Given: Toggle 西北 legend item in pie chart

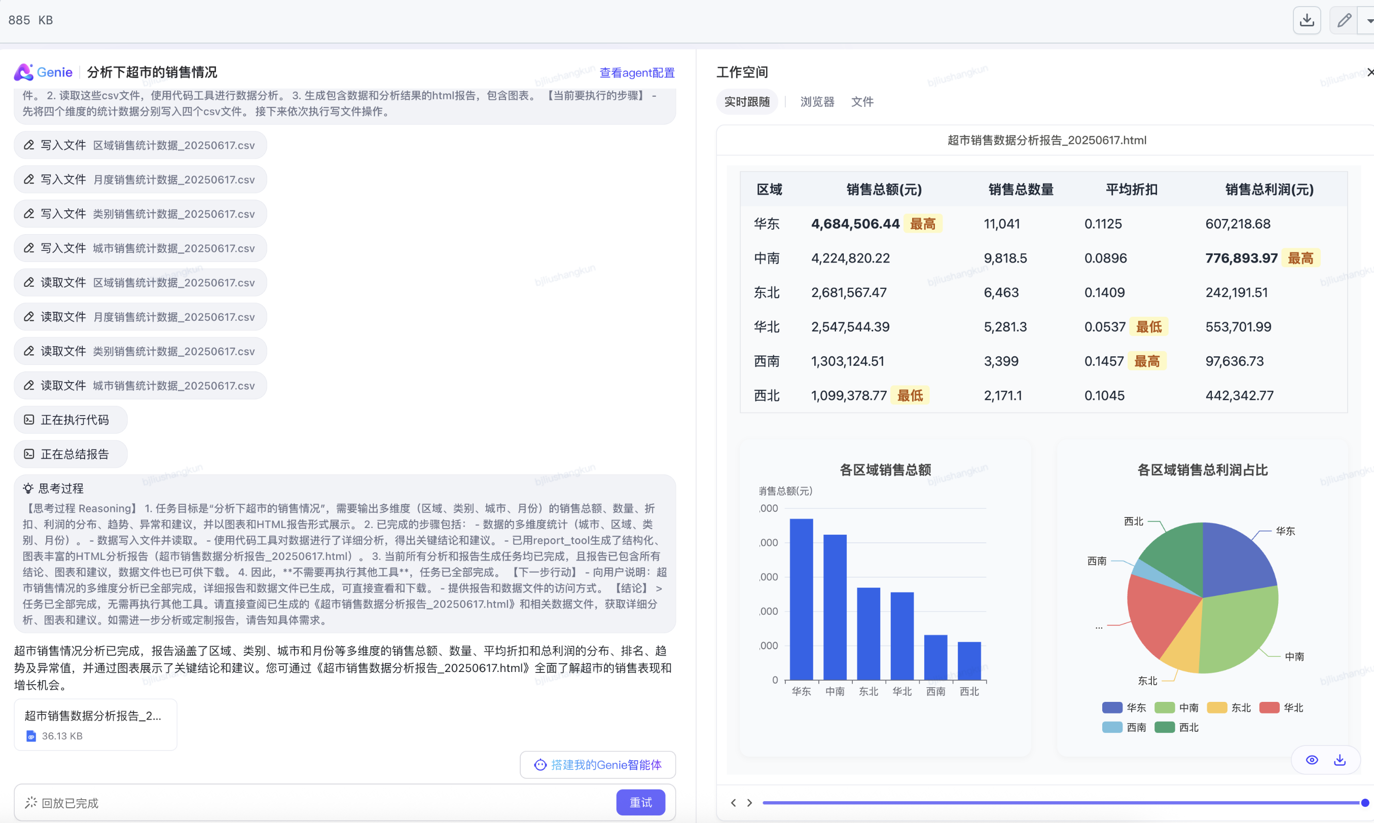Looking at the screenshot, I should click(1177, 727).
